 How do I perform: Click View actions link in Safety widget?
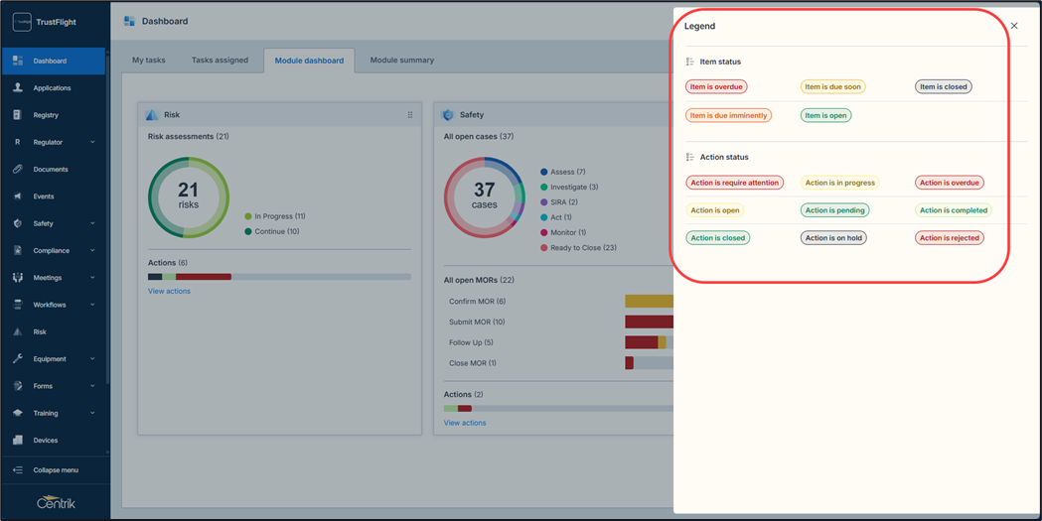coord(465,424)
